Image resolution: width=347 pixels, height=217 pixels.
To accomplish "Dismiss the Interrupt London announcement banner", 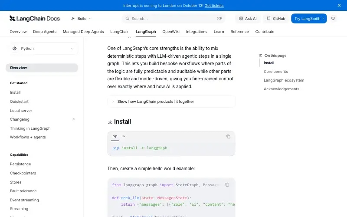I will [339, 6].
